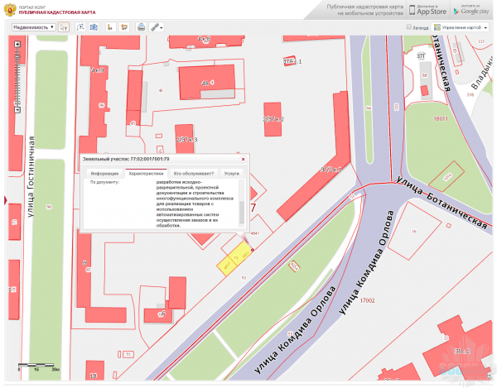Image resolution: width=497 pixels, height=388 pixels.
Task: Click the first question-mark identify tool icon
Action: (81, 27)
